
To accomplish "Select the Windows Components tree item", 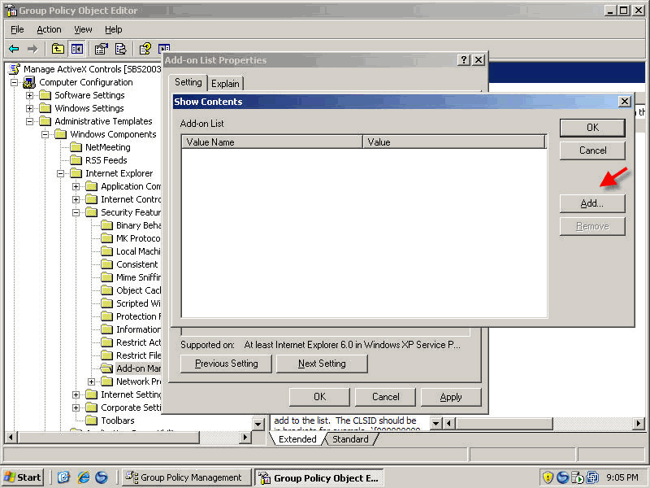I will [113, 134].
